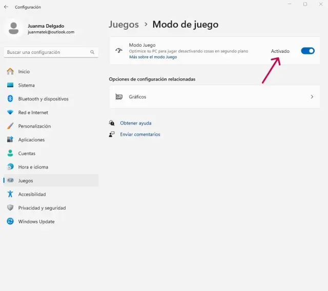Select Aplicaciones in the sidebar
Image resolution: width=328 pixels, height=291 pixels.
tap(31, 140)
